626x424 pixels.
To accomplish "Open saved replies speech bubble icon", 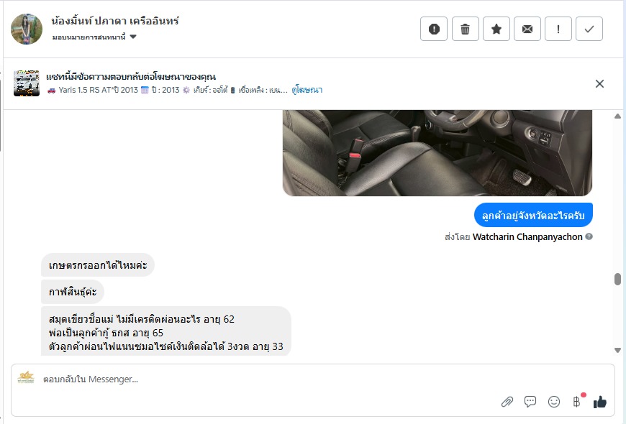I will [530, 402].
